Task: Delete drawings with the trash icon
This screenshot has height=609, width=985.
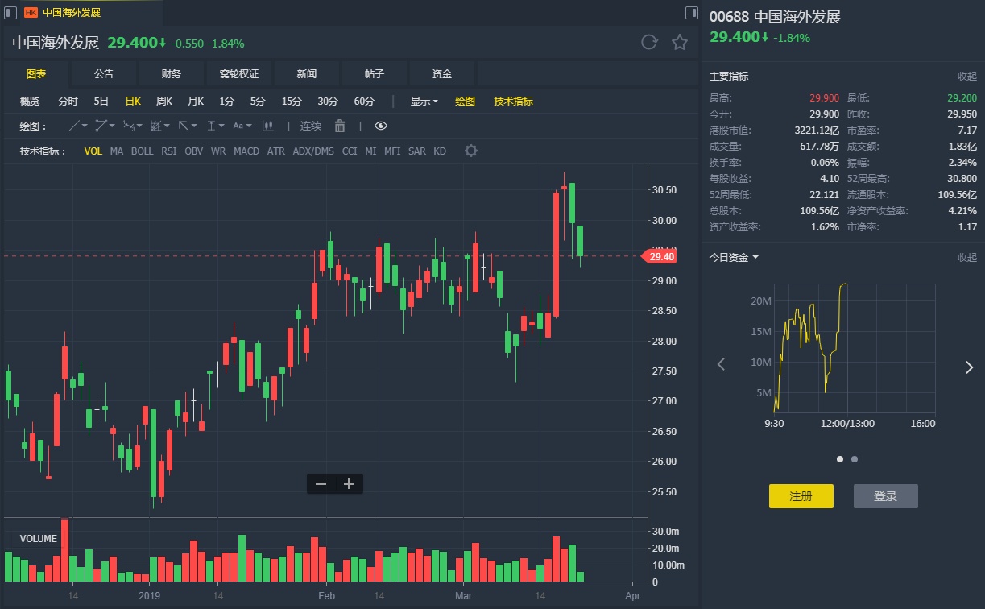Action: click(x=340, y=126)
